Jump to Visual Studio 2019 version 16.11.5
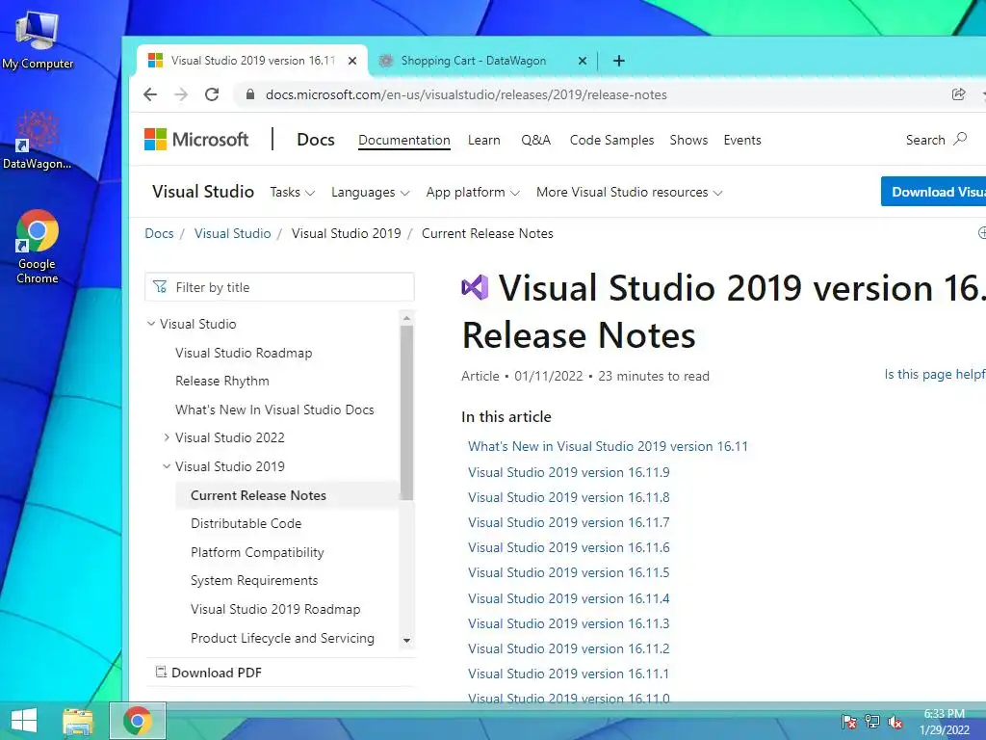The width and height of the screenshot is (986, 740). pyautogui.click(x=568, y=572)
